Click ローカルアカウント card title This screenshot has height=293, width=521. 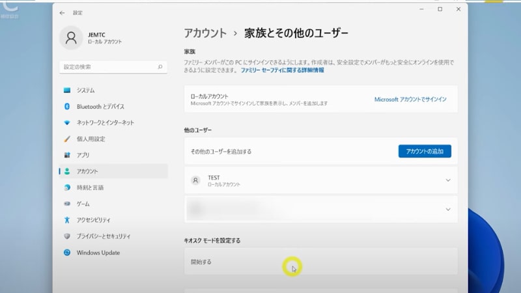pyautogui.click(x=209, y=96)
